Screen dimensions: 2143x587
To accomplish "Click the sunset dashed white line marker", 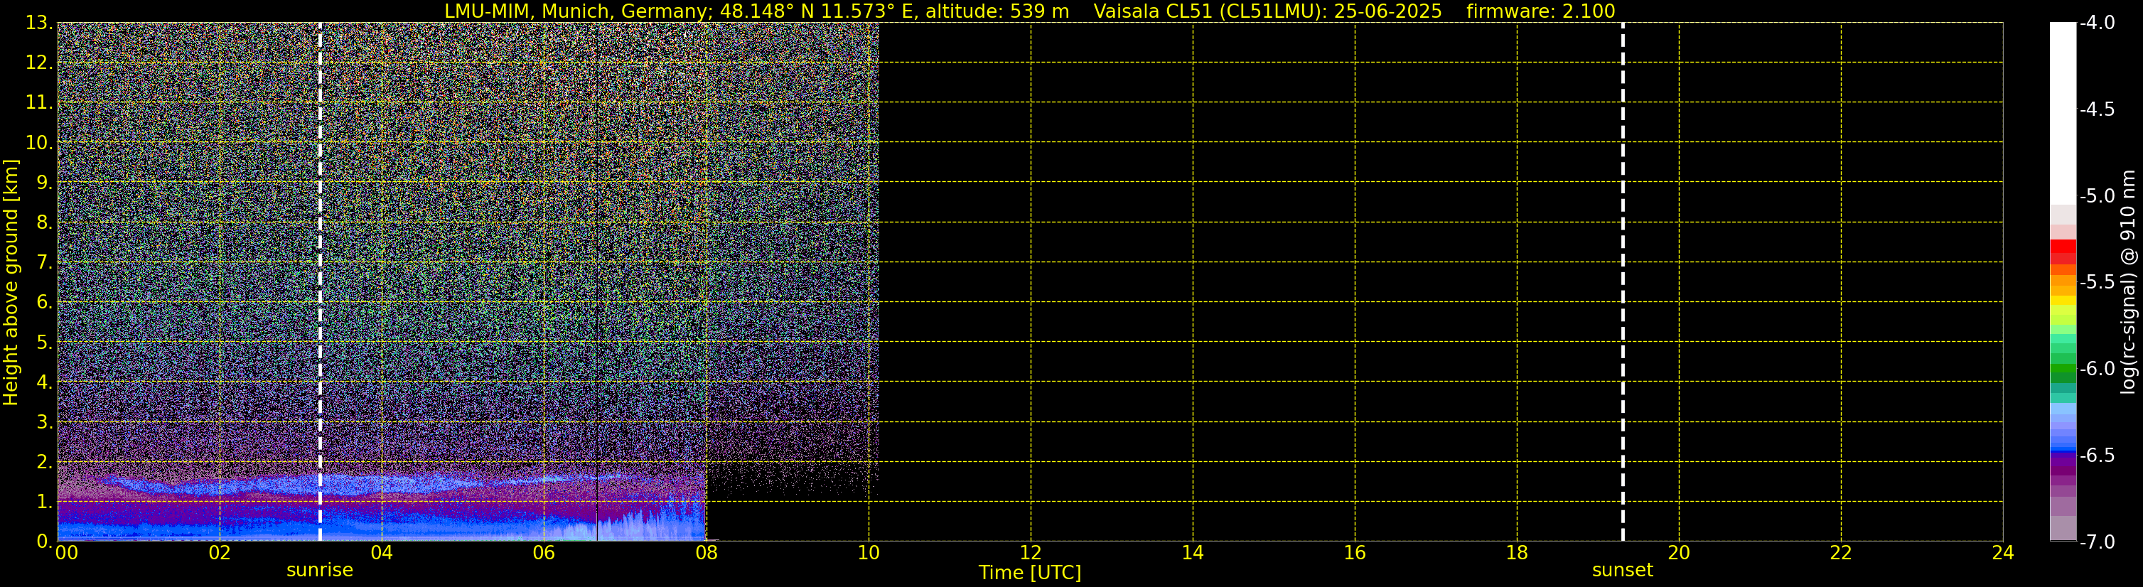I will [1622, 282].
